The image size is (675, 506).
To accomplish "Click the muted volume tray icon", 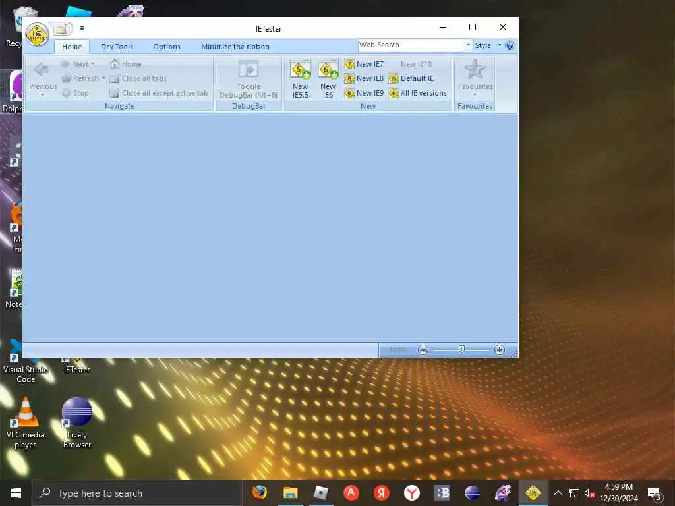I will pos(589,493).
